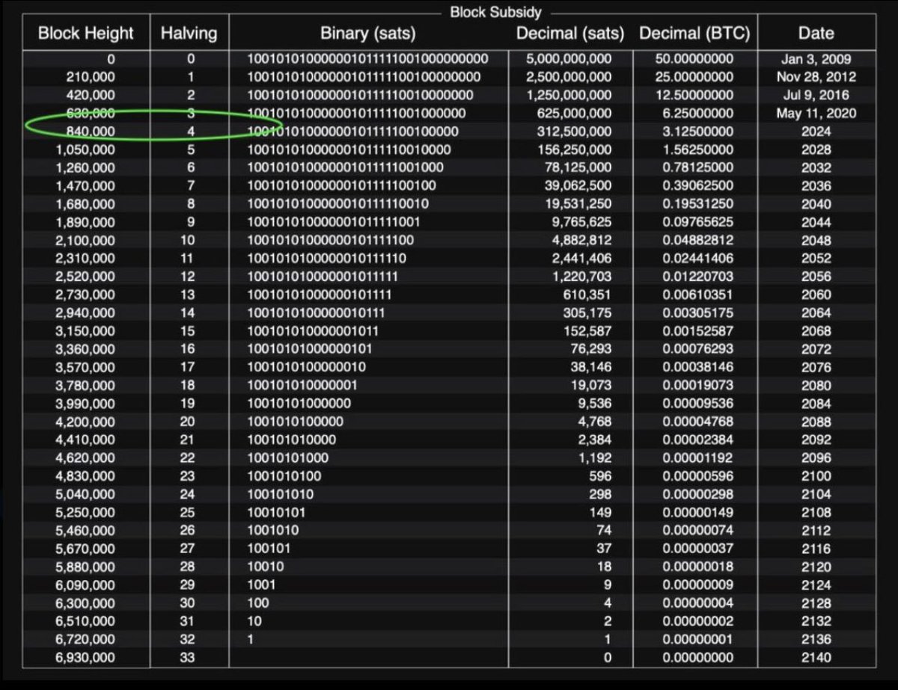Screen dimensions: 898x690
Task: Click halving number 33
Action: click(x=188, y=658)
